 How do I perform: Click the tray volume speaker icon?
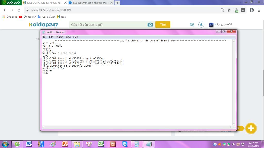click(x=233, y=144)
